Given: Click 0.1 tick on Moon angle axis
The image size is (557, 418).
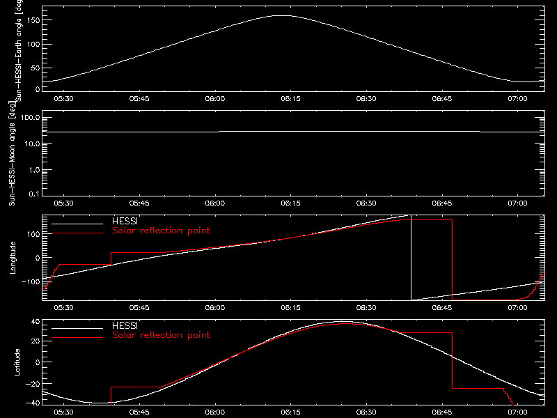Looking at the screenshot, I should 34,194.
